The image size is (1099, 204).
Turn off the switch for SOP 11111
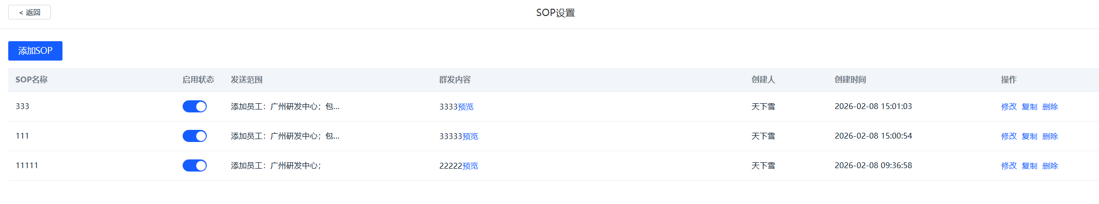[195, 166]
